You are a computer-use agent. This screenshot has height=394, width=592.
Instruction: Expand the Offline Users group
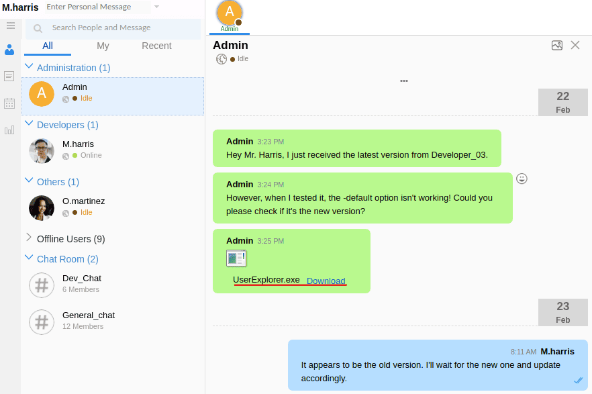tap(29, 238)
